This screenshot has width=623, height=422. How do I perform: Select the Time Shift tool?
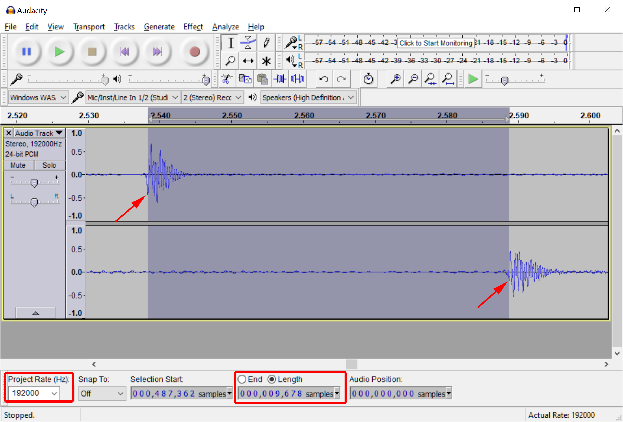pos(248,61)
